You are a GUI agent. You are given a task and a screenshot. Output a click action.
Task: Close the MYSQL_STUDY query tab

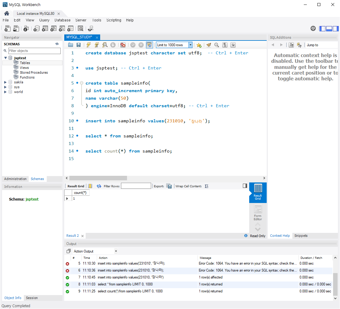click(97, 37)
